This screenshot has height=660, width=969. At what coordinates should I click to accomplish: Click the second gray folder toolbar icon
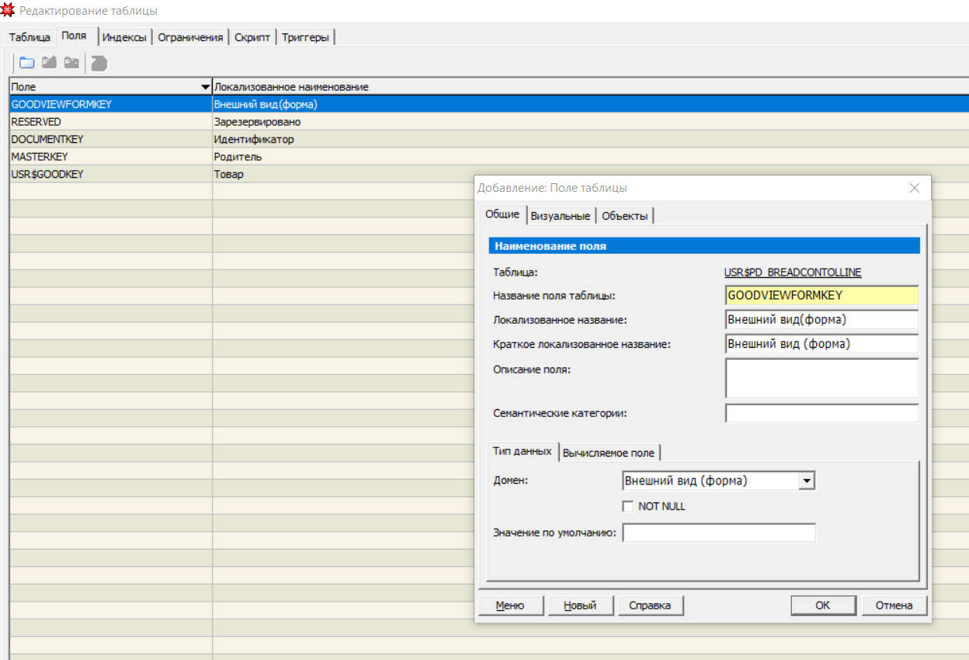[50, 63]
